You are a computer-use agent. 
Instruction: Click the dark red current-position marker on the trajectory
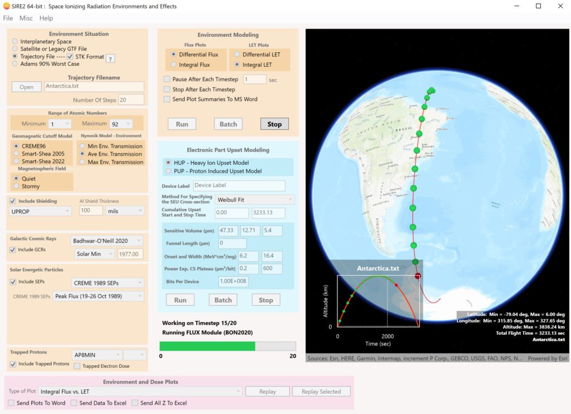417,276
